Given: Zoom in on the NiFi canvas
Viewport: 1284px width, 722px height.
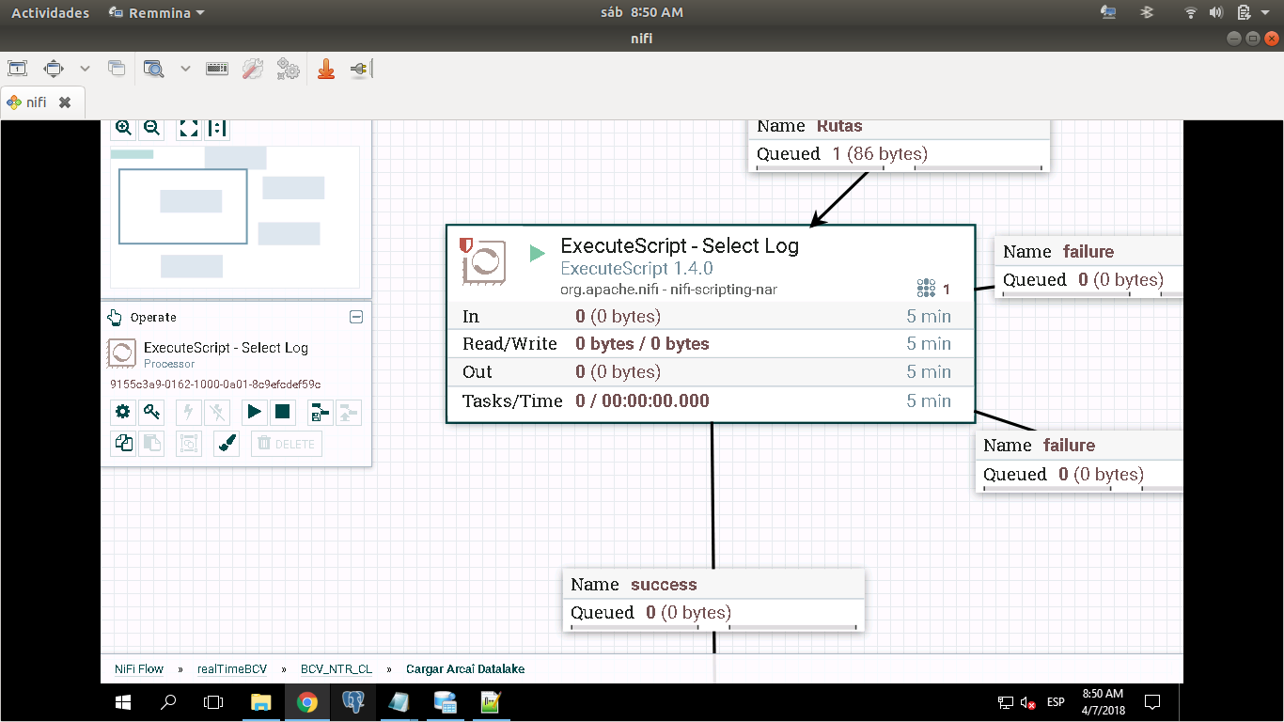Looking at the screenshot, I should (x=123, y=129).
